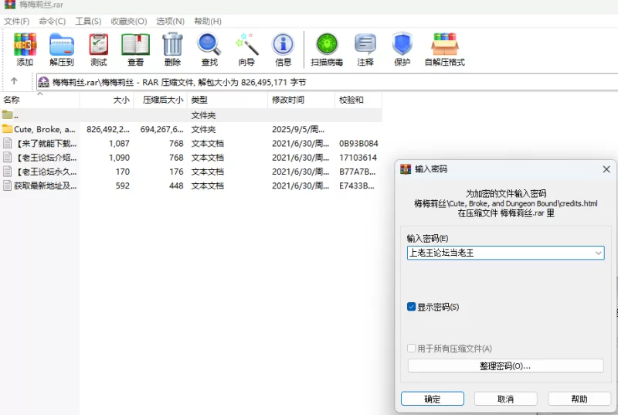Close the 输入密码 dialog
Screen dimensions: 618x415
[x=606, y=169]
